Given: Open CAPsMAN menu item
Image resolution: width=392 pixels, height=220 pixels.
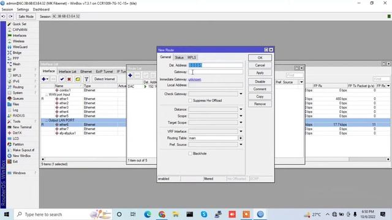Looking at the screenshot, I should coord(20,30).
